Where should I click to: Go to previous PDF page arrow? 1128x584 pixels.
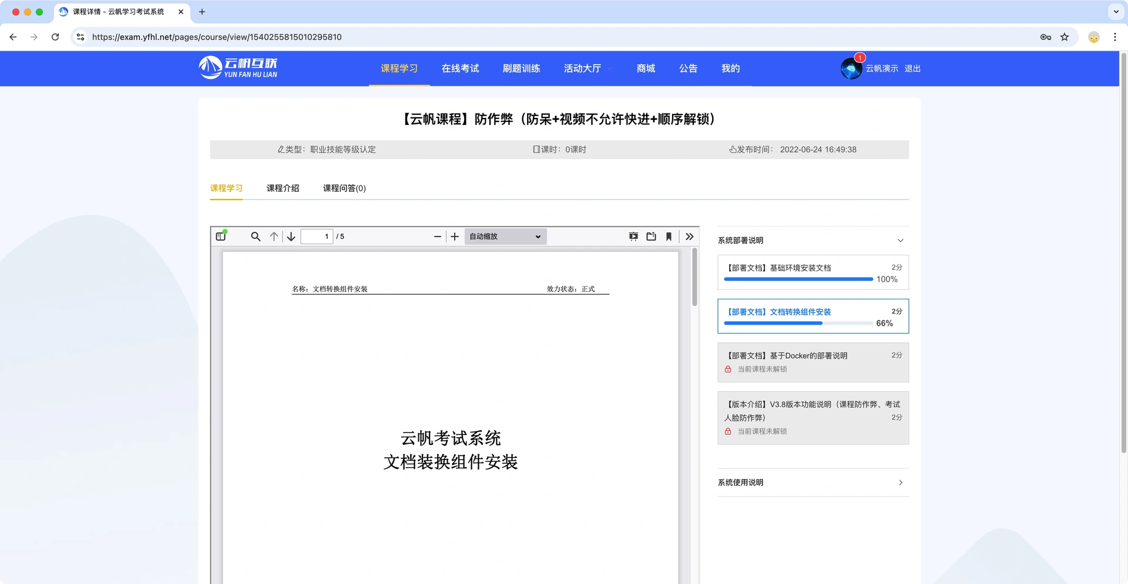click(274, 237)
